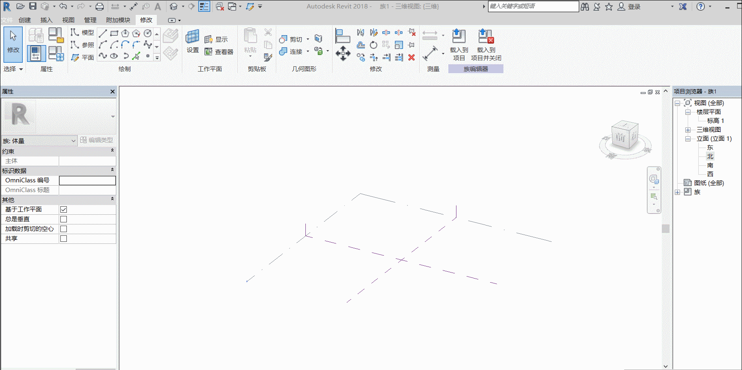
Task: Click the binoculars search icon
Action: pos(585,6)
